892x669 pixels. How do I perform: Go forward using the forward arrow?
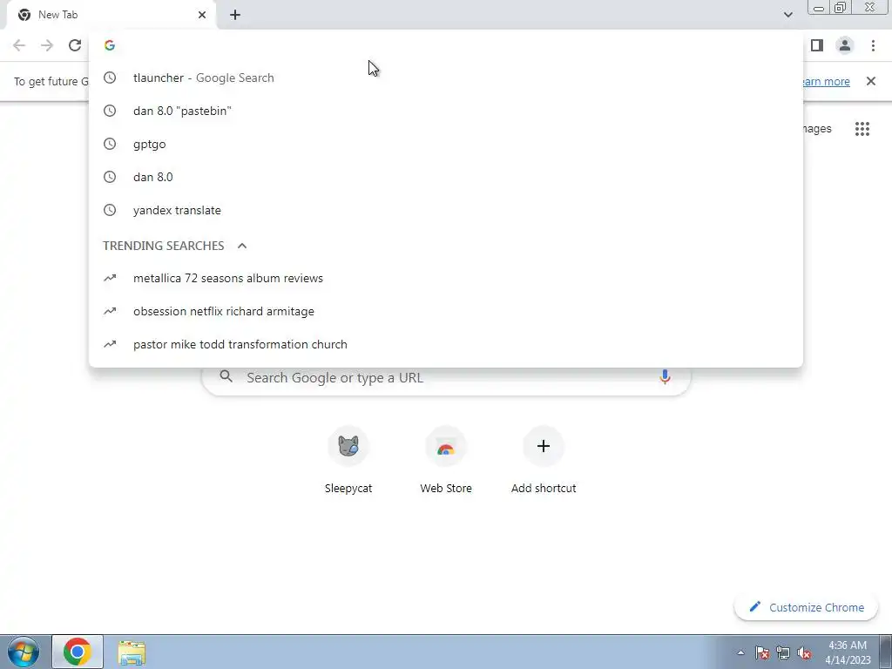pyautogui.click(x=47, y=45)
